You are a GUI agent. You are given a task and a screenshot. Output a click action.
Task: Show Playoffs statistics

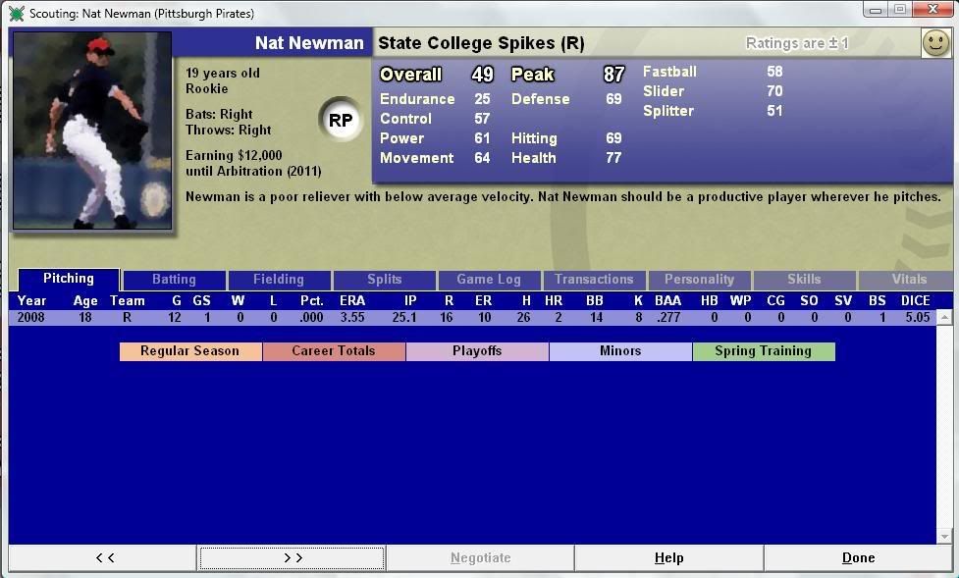pyautogui.click(x=477, y=351)
